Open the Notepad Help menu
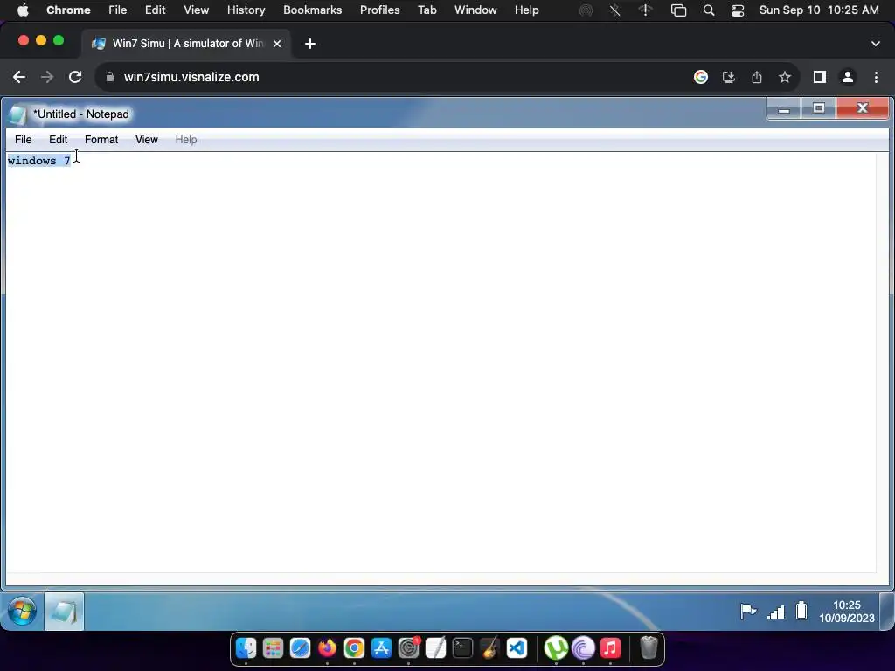This screenshot has width=895, height=671. [186, 140]
